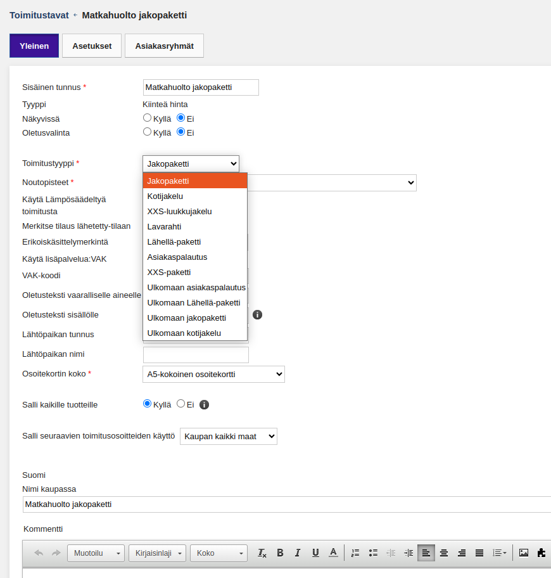
Task: Choose Asiakaspalautus delivery type
Action: tap(195, 257)
